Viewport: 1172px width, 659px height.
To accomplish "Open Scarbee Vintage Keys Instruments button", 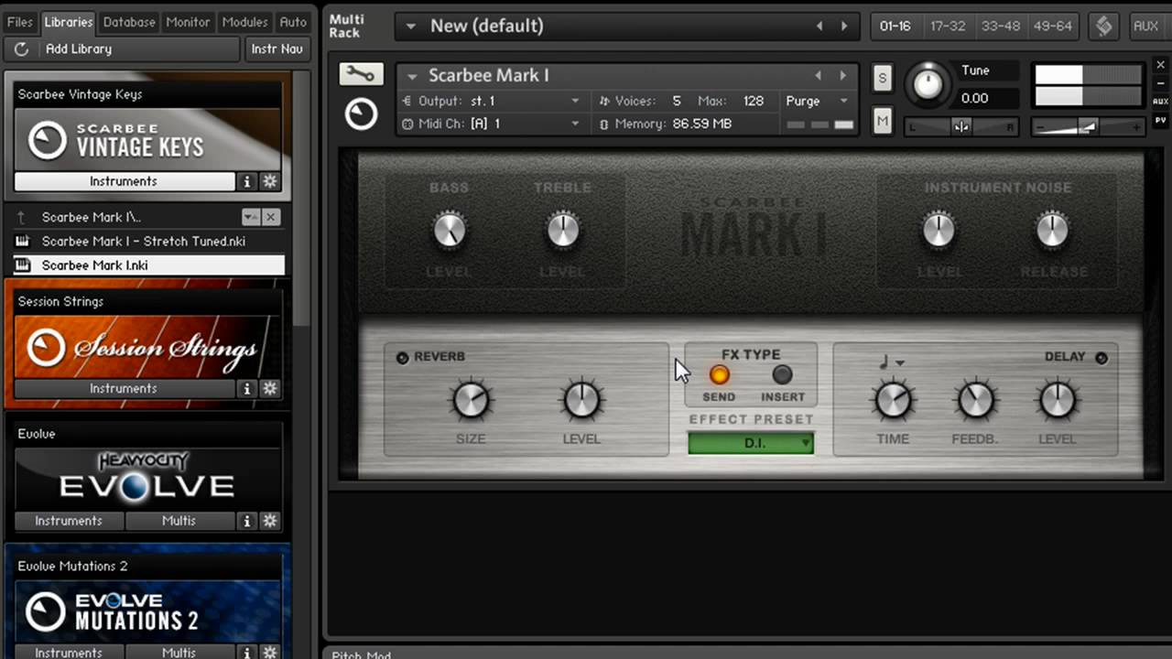I will (x=125, y=181).
